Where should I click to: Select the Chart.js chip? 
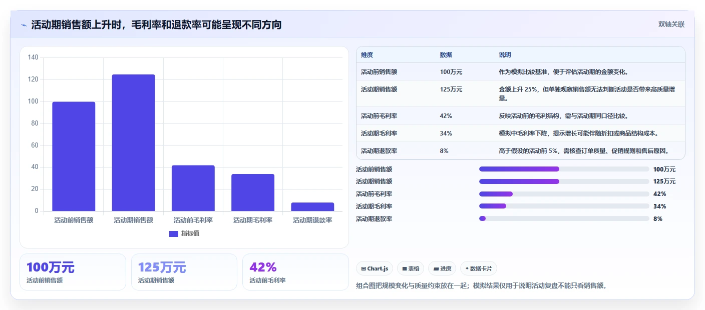pyautogui.click(x=375, y=268)
